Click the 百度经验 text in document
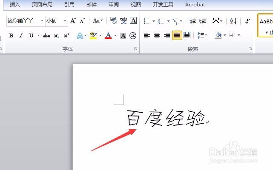Viewport: 273px width, 170px height. pos(166,118)
